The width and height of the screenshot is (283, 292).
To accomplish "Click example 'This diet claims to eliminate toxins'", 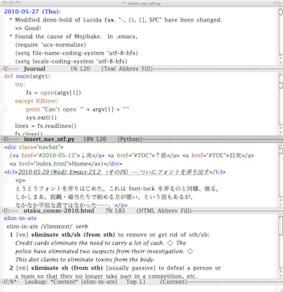I will (85, 259).
